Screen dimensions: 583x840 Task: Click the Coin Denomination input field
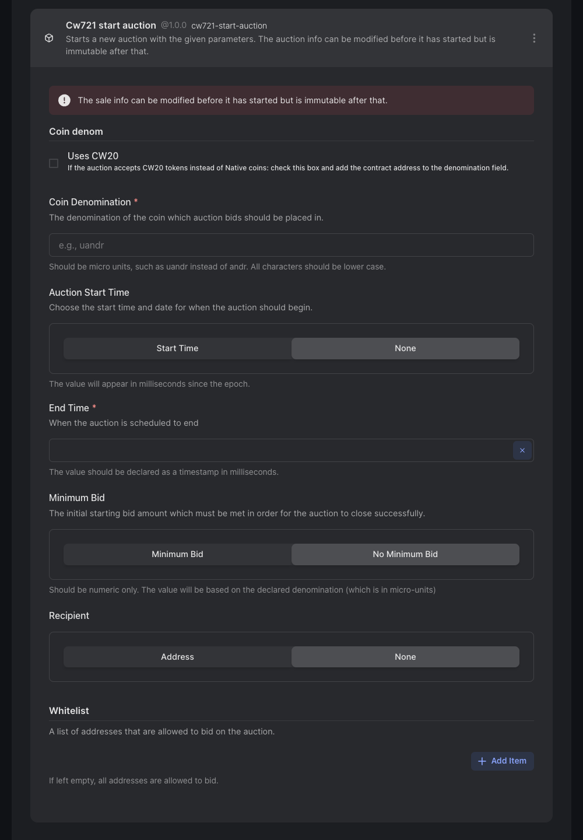291,245
